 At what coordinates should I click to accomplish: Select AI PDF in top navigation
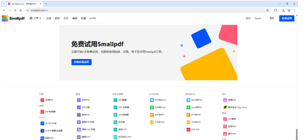93,19
